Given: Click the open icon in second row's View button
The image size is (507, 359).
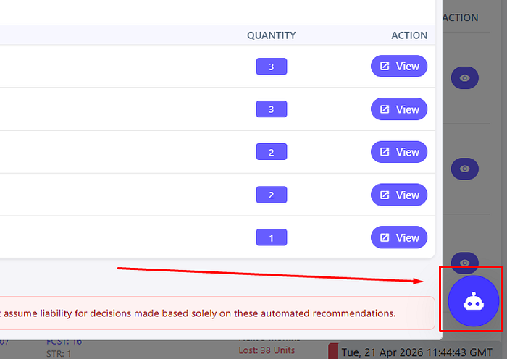Looking at the screenshot, I should click(385, 109).
